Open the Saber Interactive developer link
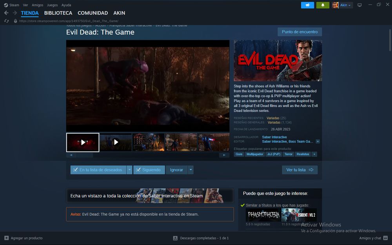Viewport: 392px width, 245px height. (x=274, y=137)
